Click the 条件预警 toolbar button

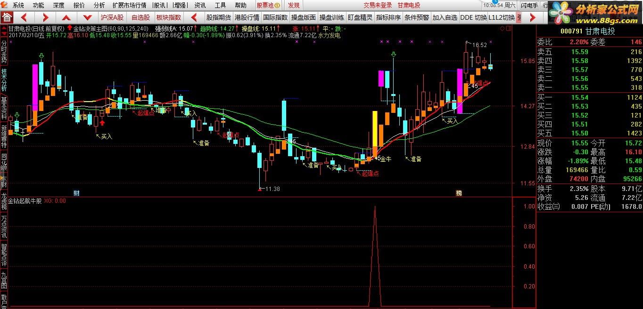point(417,17)
